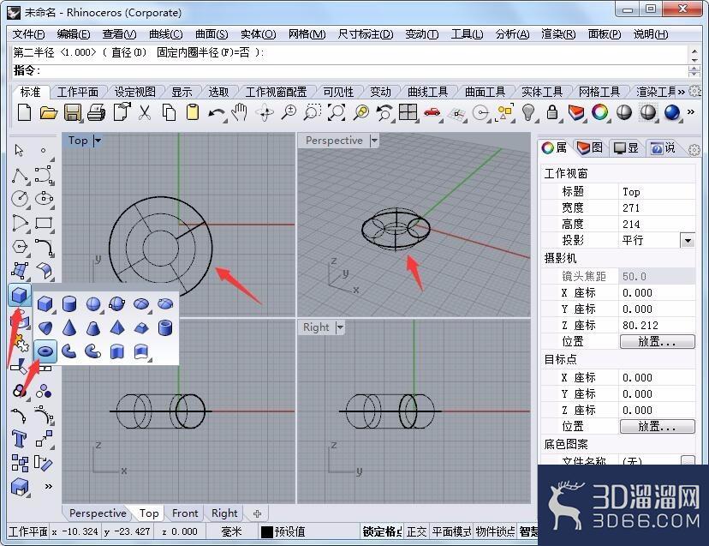Click the camera 位置 放置 button
Viewport: 709px width, 546px height.
(x=657, y=342)
